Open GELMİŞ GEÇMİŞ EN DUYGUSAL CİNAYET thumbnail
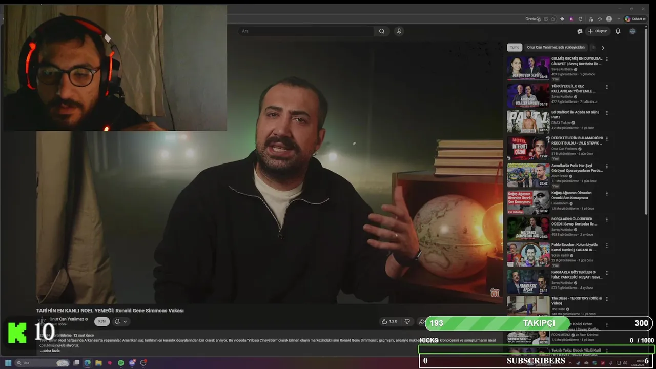 [528, 68]
